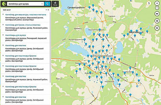This screenshot has width=161, height=105.
Task: Click the Чкаловский district label on map
Action: pyautogui.click(x=109, y=81)
